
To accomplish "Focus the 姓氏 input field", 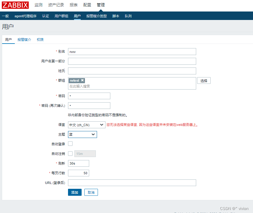I will click(x=132, y=71).
